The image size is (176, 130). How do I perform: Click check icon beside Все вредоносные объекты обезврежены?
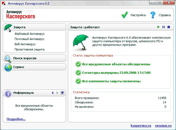(78, 64)
